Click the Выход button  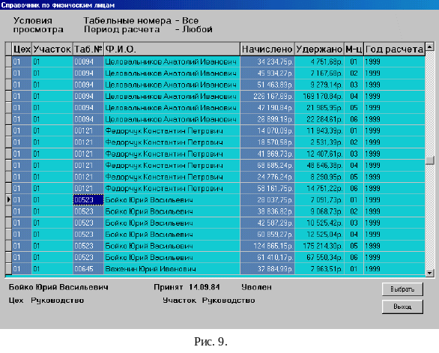coord(402,307)
